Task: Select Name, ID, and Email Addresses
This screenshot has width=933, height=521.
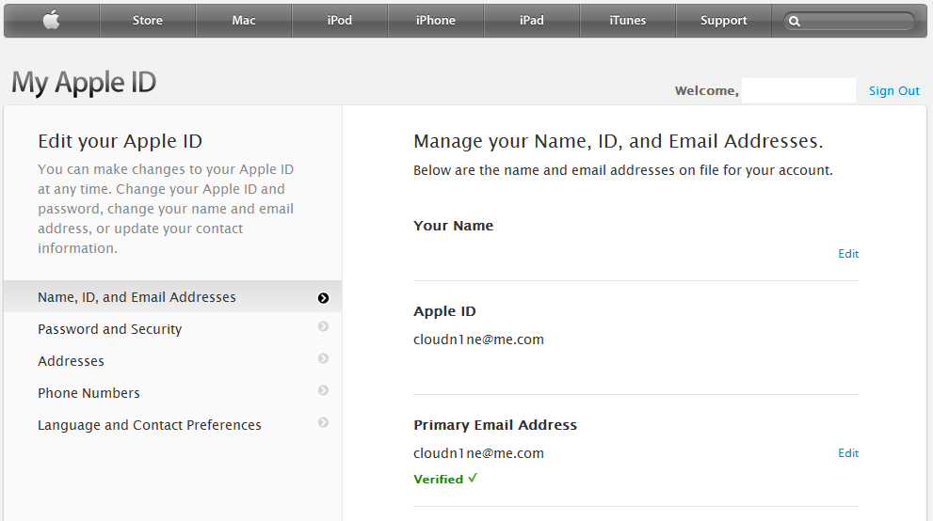Action: coord(172,297)
